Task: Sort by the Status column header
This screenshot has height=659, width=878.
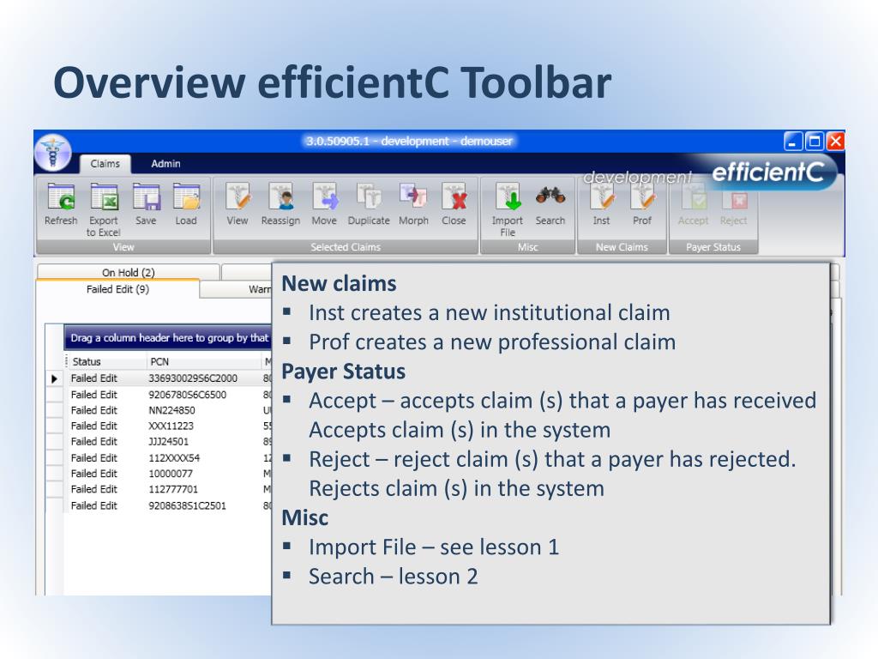Action: (x=107, y=361)
